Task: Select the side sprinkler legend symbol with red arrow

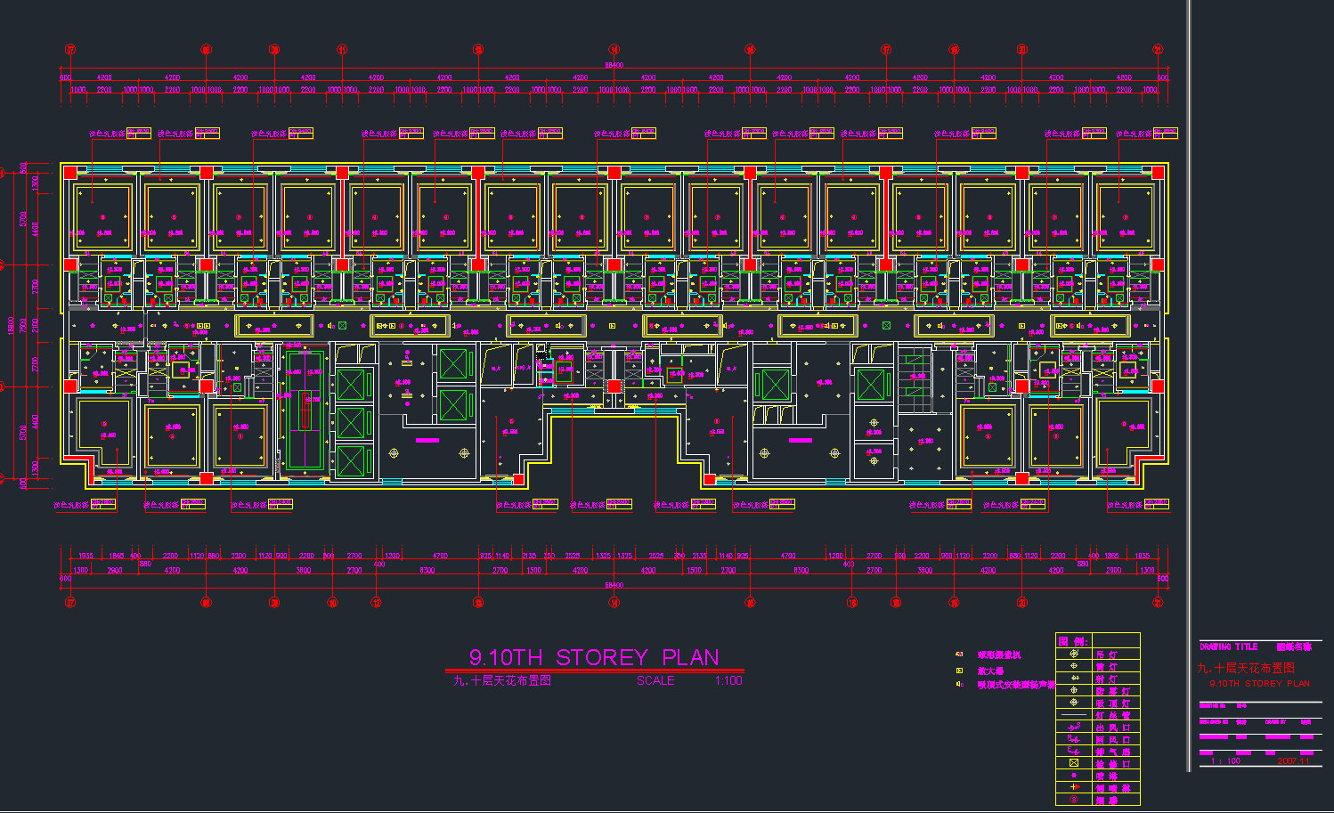Action: (1073, 787)
